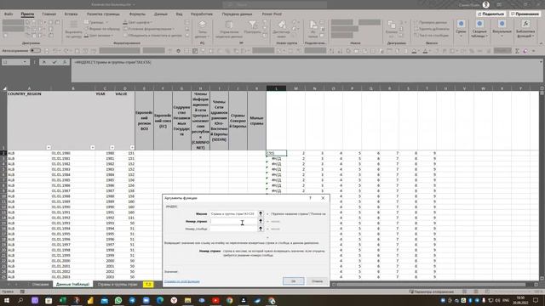Open Insert Function fx in the formula bar
The width and height of the screenshot is (545, 306).
(65, 62)
